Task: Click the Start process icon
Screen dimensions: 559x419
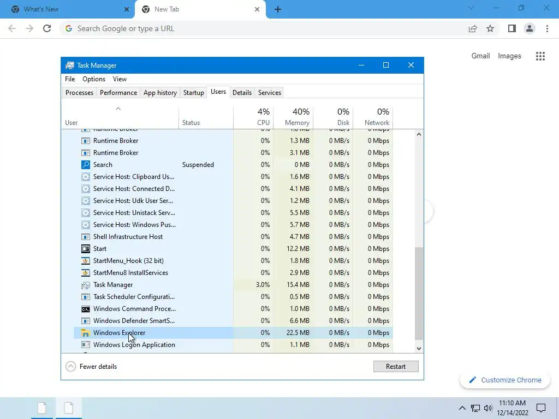Action: (86, 249)
